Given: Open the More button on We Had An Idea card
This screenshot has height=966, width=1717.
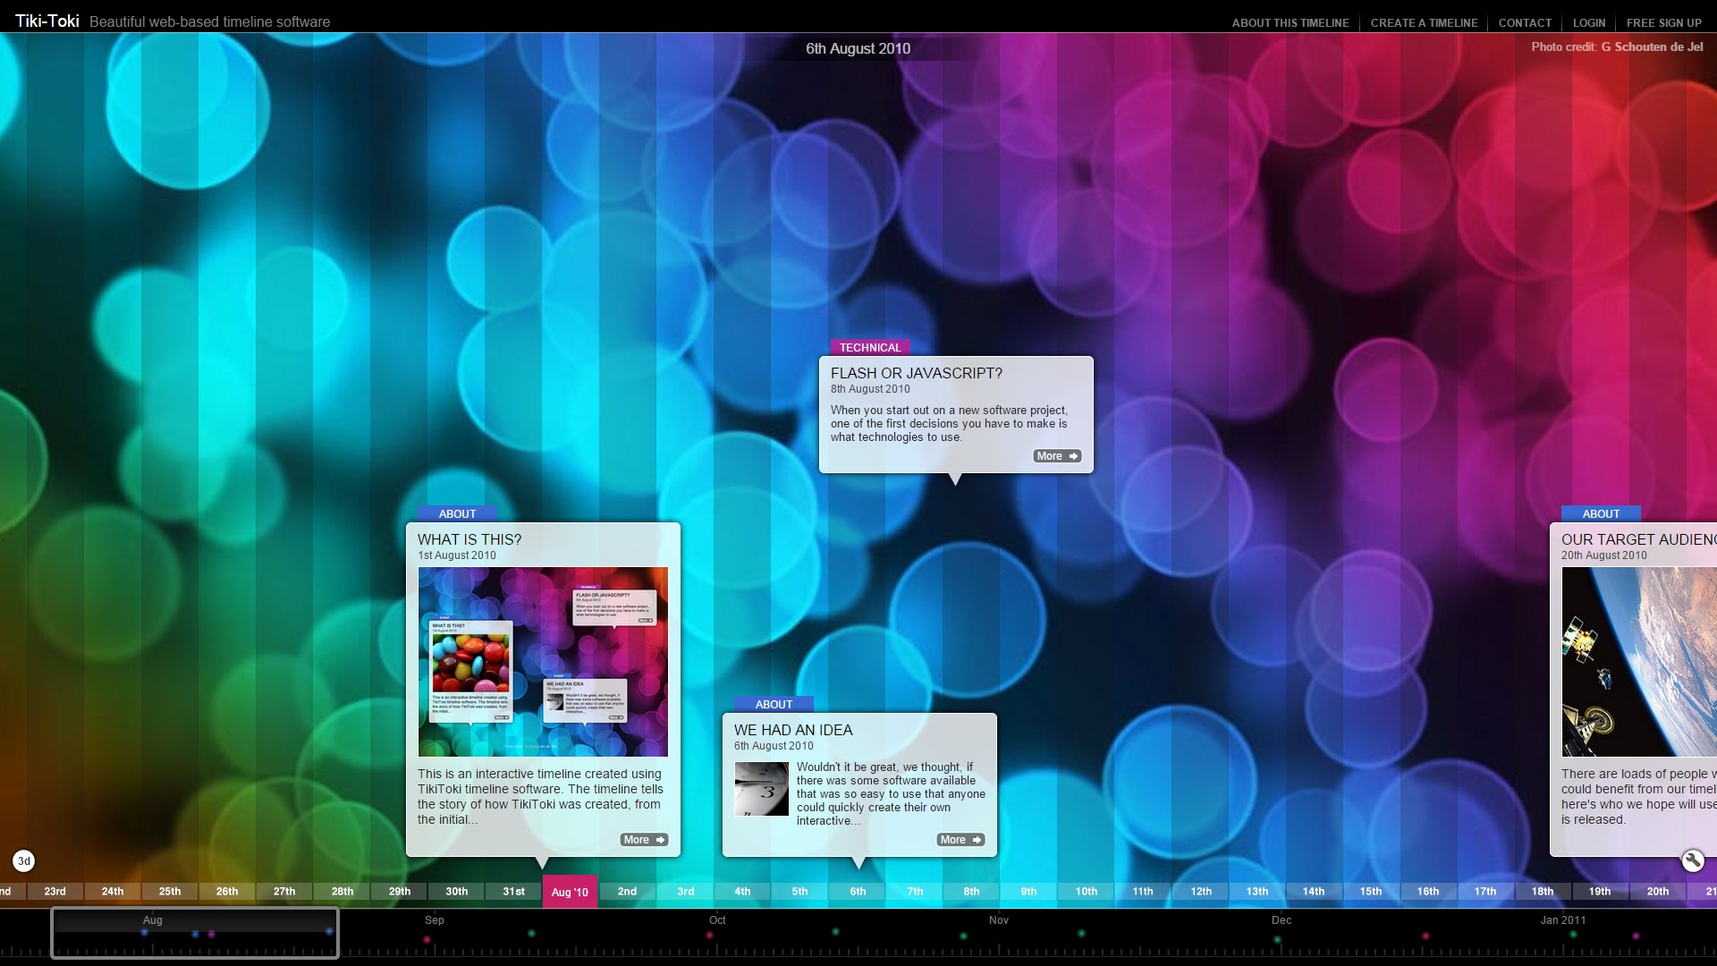Looking at the screenshot, I should click(x=960, y=840).
